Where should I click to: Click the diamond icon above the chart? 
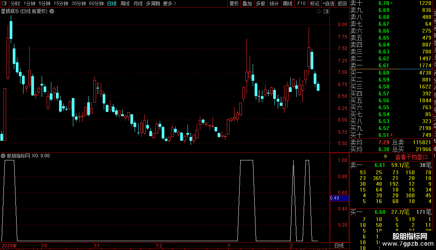(x=319, y=12)
